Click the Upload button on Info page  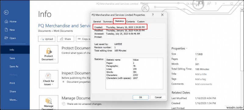click(47, 39)
